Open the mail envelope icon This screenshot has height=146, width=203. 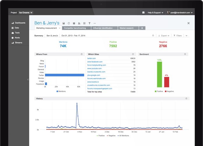(143, 13)
